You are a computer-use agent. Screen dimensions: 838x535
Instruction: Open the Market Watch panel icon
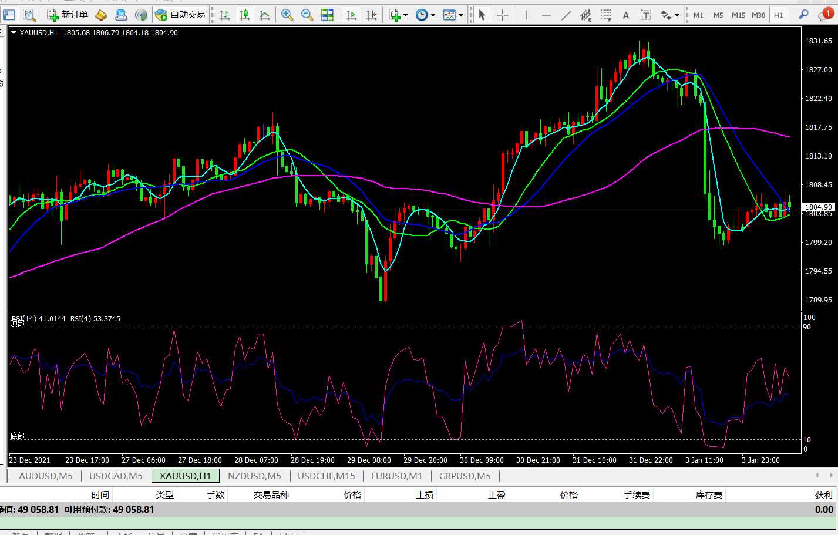coord(9,15)
